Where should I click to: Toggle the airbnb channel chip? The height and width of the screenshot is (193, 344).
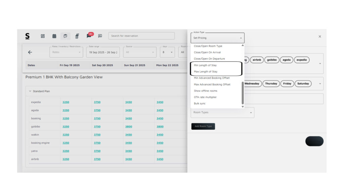pyautogui.click(x=256, y=60)
